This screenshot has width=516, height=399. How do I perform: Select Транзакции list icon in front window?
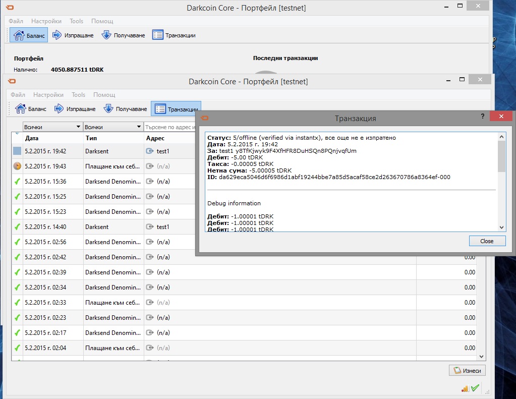tap(160, 108)
